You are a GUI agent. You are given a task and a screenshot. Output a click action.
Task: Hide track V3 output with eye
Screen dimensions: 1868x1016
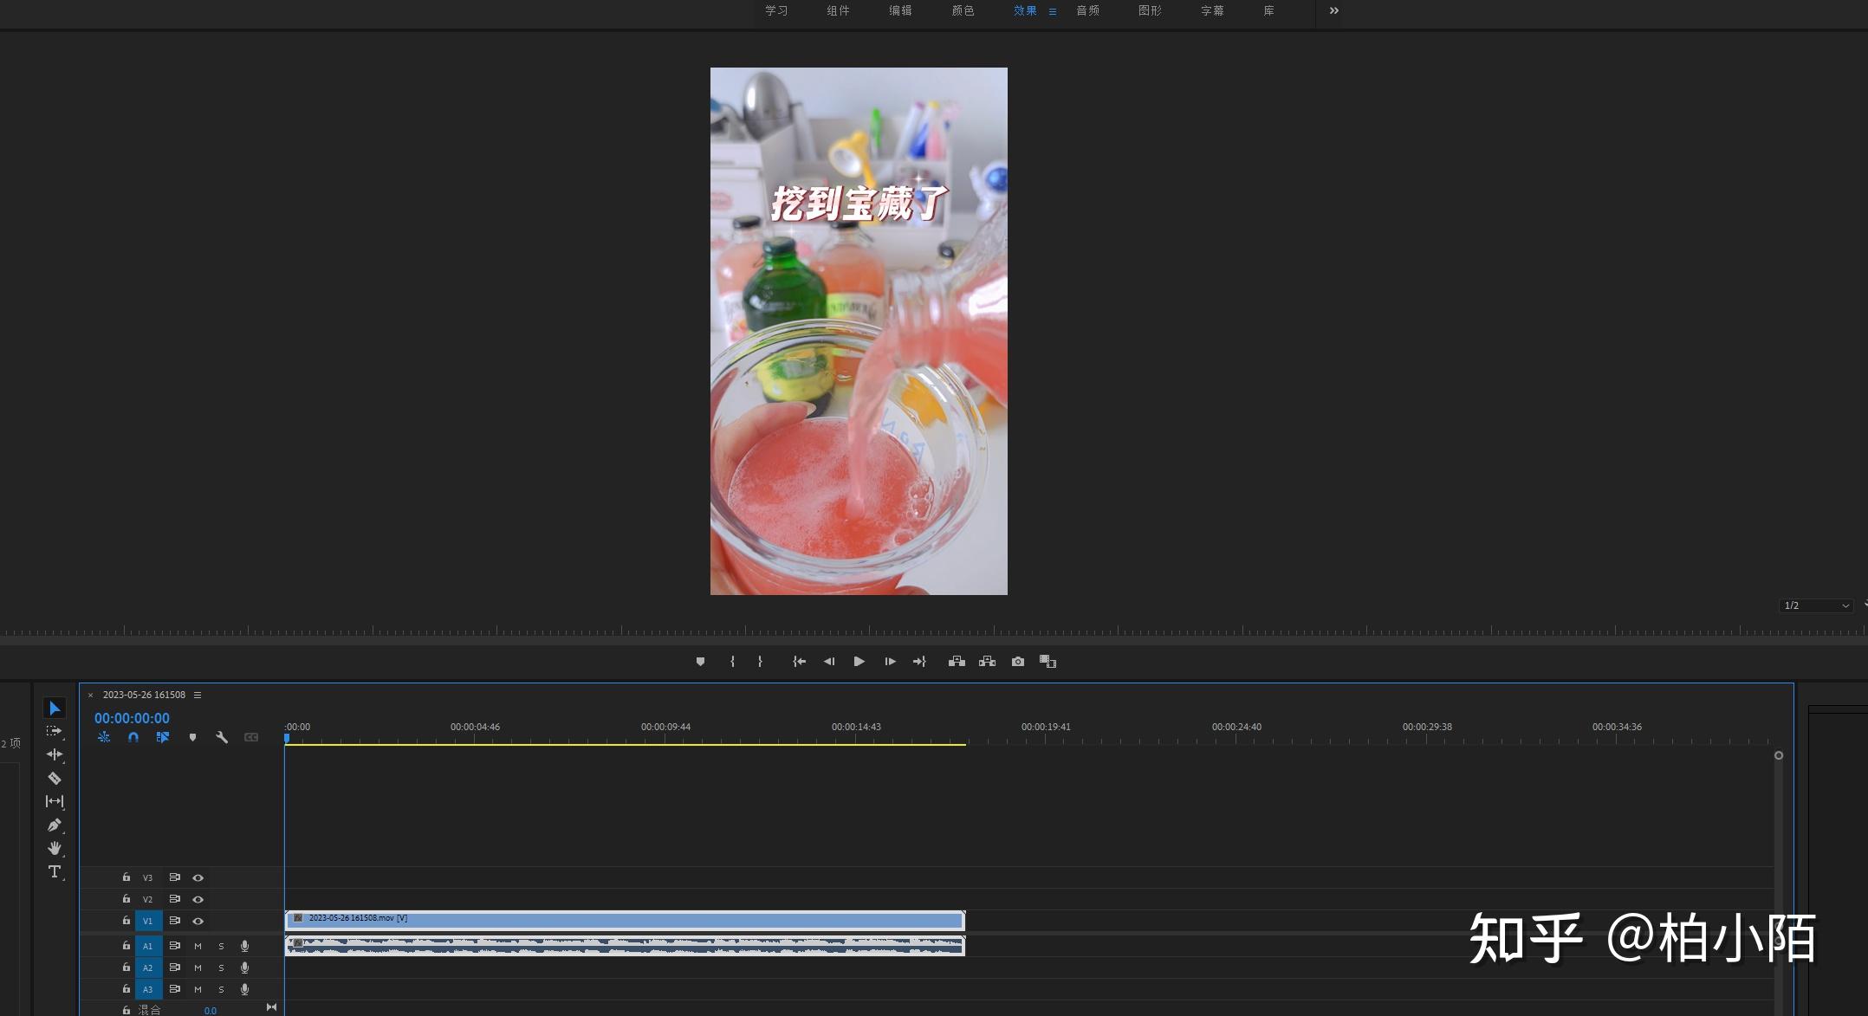coord(198,878)
